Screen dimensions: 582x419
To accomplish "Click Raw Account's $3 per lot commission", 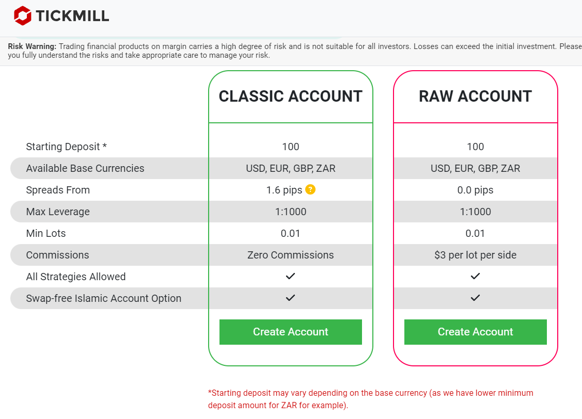I will tap(475, 255).
